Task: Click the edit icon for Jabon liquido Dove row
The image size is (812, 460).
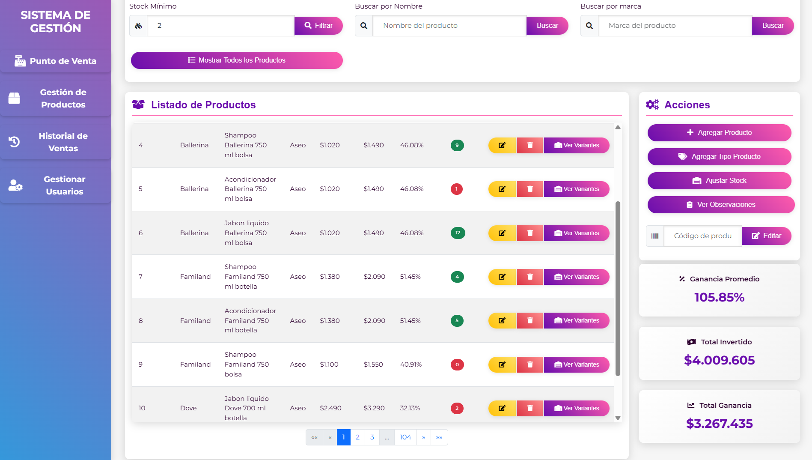Action: click(502, 408)
